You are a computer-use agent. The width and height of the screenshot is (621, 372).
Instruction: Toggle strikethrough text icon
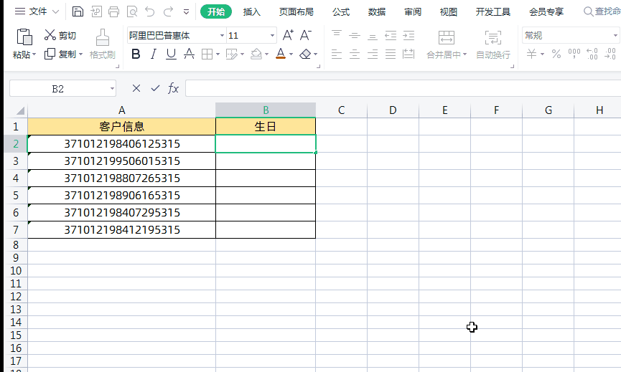pos(190,54)
